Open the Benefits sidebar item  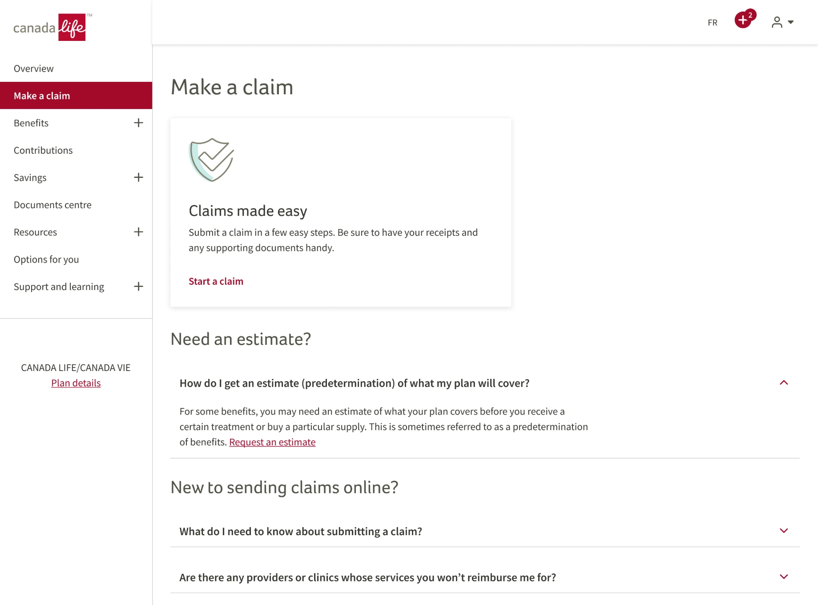click(x=31, y=123)
